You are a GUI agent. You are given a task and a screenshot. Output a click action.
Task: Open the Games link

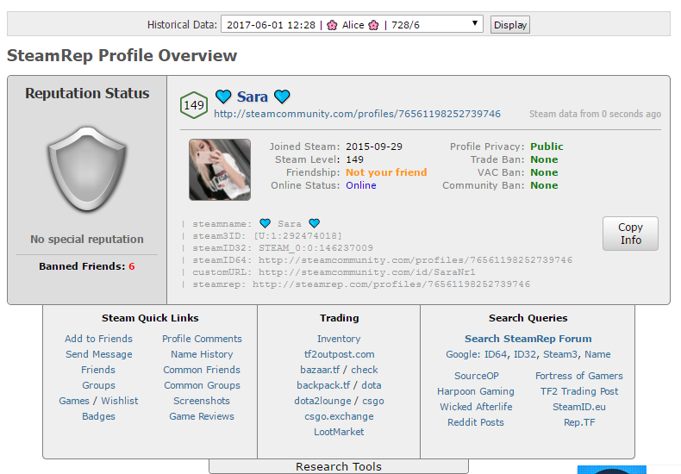(x=74, y=401)
